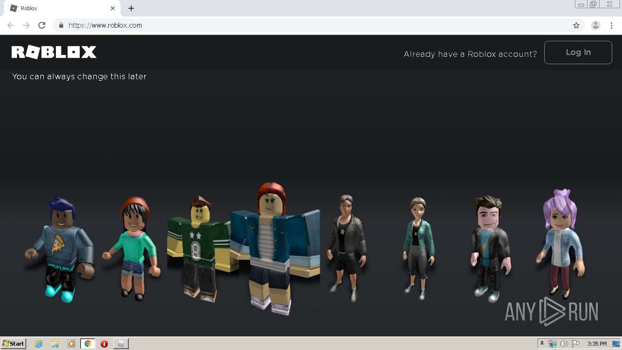This screenshot has height=350, width=622.
Task: Select the red-haired avatar in denim jacket
Action: click(275, 249)
